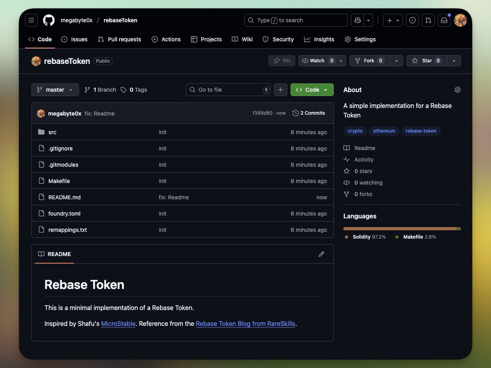Jump to Readme from About sidebar
This screenshot has height=368, width=491.
pyautogui.click(x=360, y=148)
